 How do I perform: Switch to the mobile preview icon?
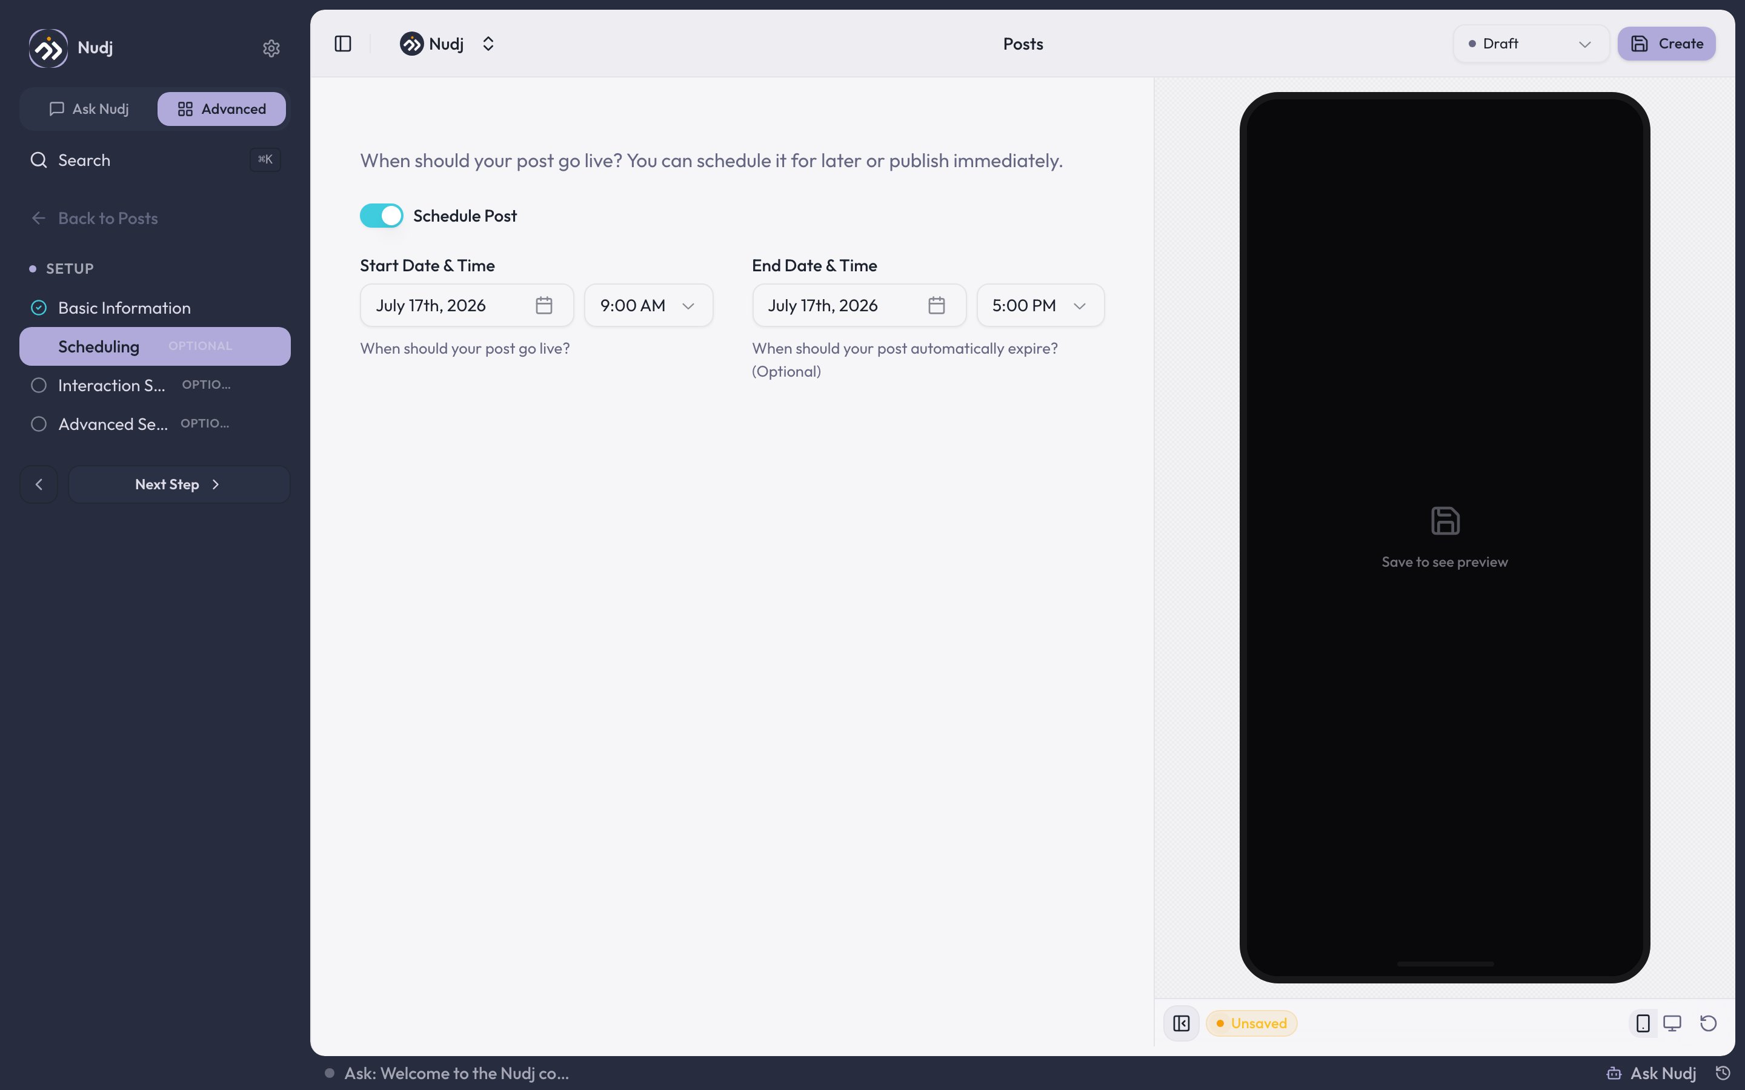tap(1643, 1023)
